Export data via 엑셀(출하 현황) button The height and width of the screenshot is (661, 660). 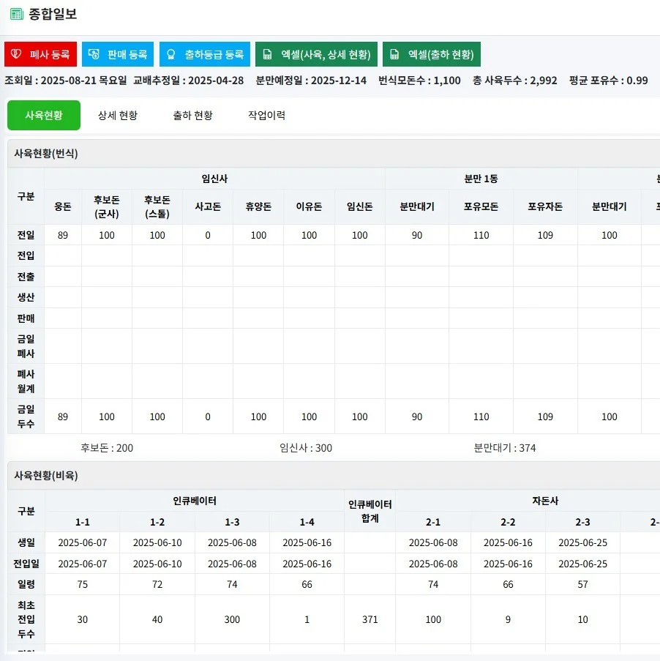[431, 53]
